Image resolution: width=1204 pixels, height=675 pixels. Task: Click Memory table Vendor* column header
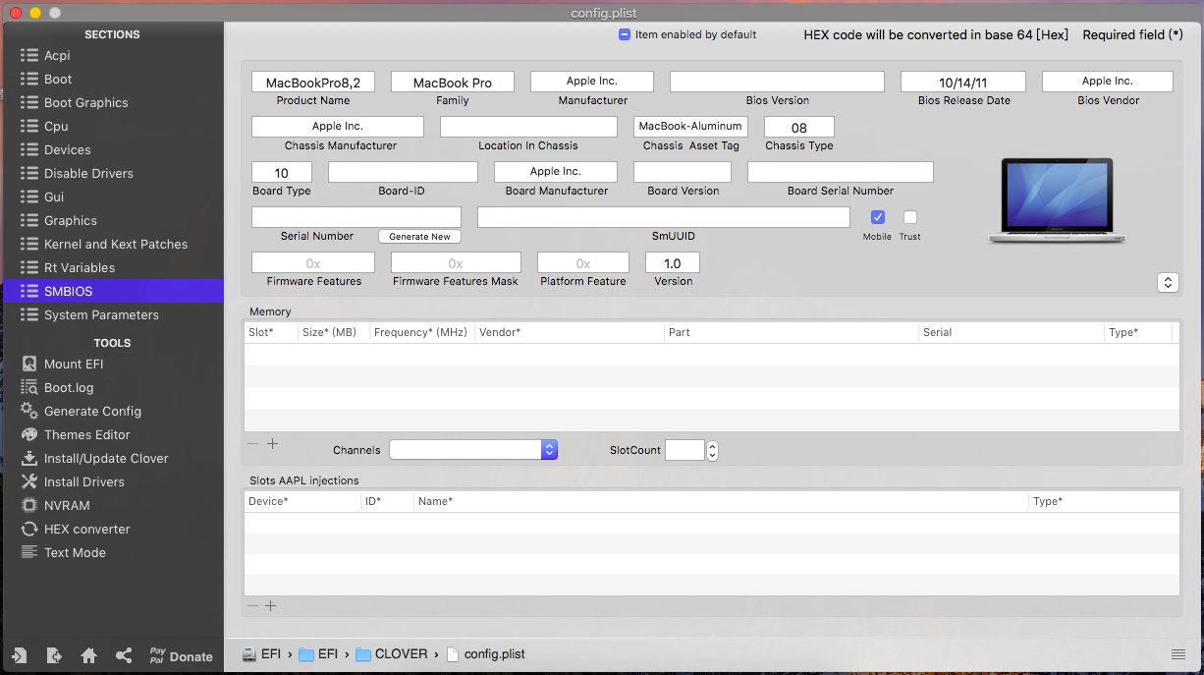pyautogui.click(x=570, y=332)
